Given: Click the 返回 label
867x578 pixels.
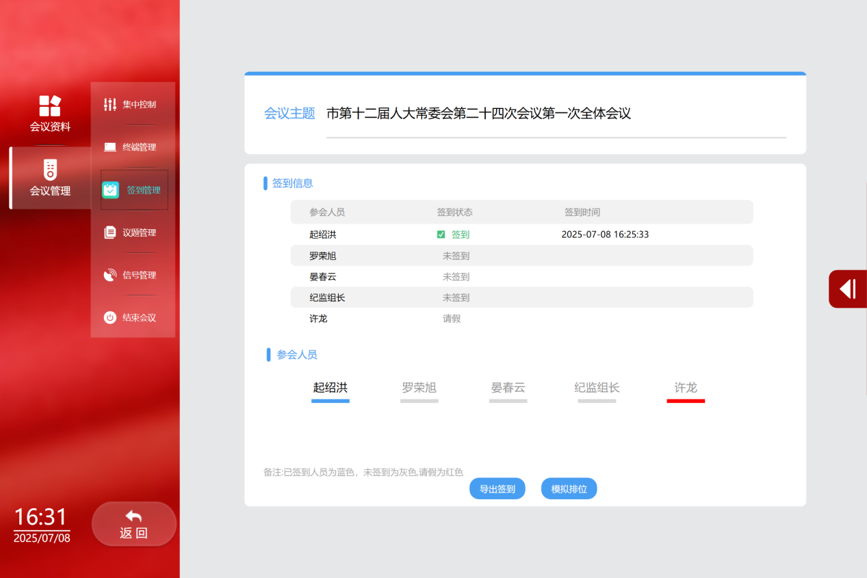Looking at the screenshot, I should 134,534.
